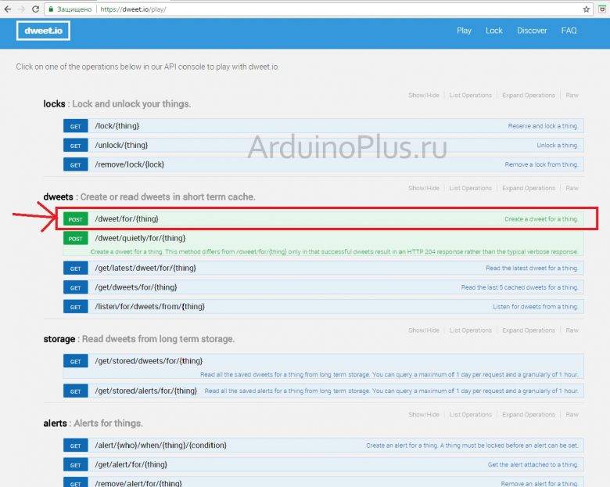
Task: Click Raw link for alerts section
Action: 572,414
